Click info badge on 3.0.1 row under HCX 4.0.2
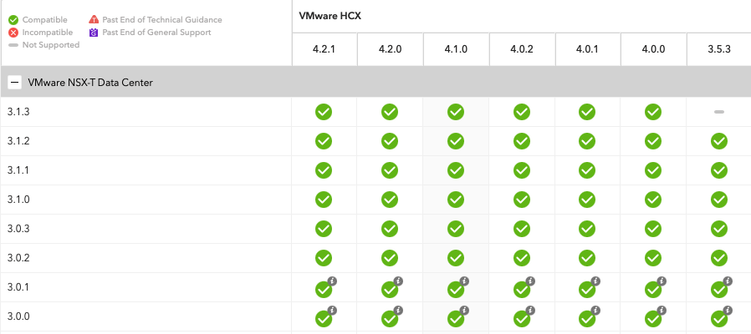 [x=529, y=281]
